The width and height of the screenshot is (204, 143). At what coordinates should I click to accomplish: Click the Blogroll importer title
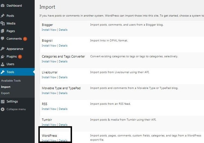coord(47,41)
